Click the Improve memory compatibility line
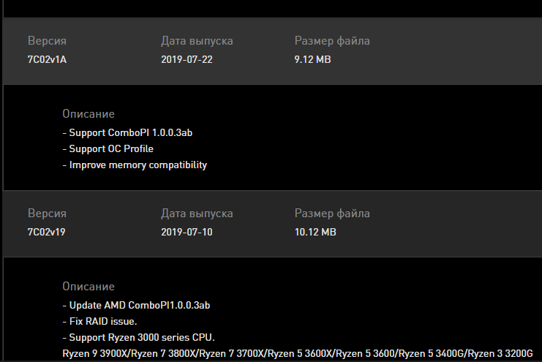The image size is (542, 362). point(135,165)
